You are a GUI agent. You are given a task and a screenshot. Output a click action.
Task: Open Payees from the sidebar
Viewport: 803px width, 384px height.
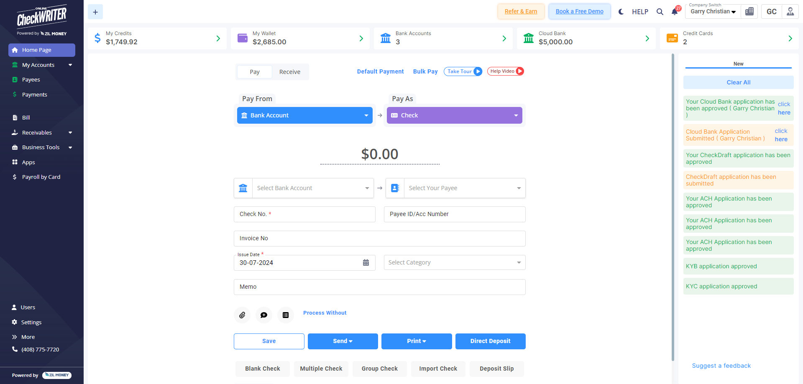[x=31, y=80]
